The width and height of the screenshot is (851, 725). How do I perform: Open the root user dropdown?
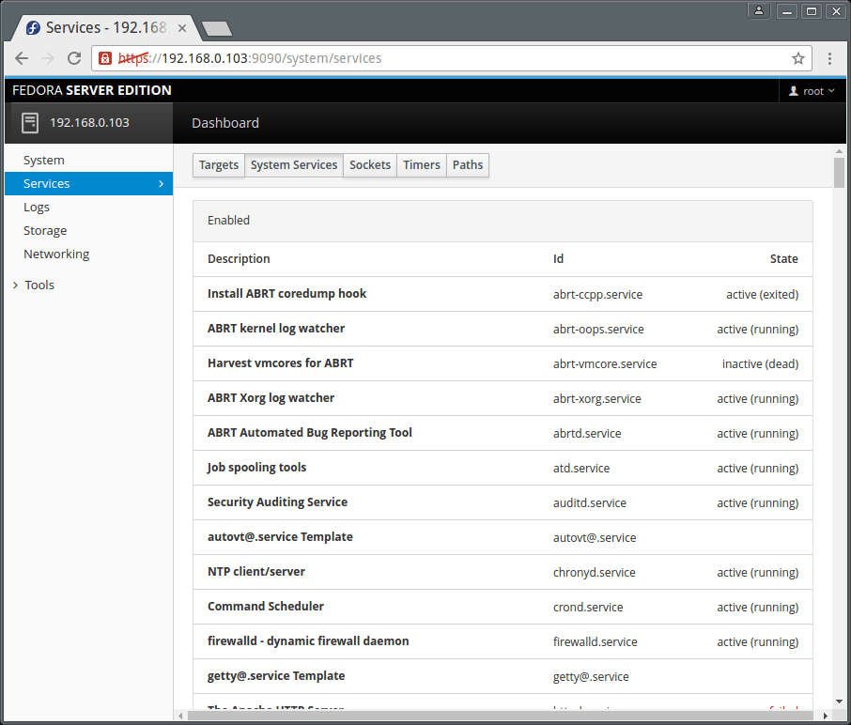812,91
